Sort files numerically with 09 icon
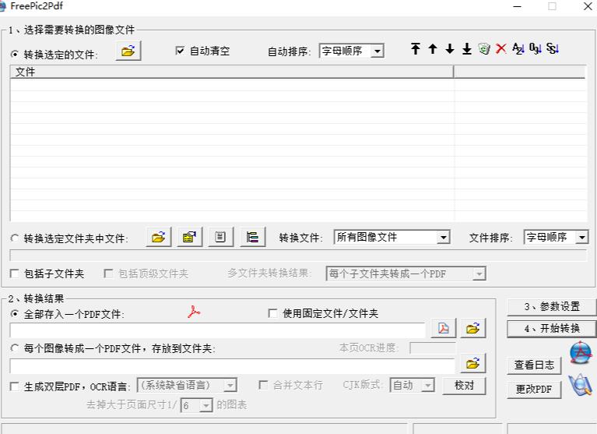 tap(536, 49)
